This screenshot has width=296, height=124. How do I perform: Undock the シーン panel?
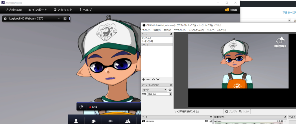pos(171,34)
